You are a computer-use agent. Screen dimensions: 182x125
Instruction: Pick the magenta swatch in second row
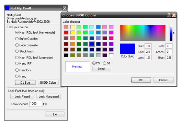[x=111, y=33]
